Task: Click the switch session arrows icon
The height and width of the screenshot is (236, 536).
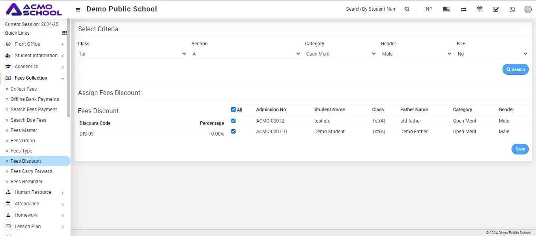Action: click(463, 9)
